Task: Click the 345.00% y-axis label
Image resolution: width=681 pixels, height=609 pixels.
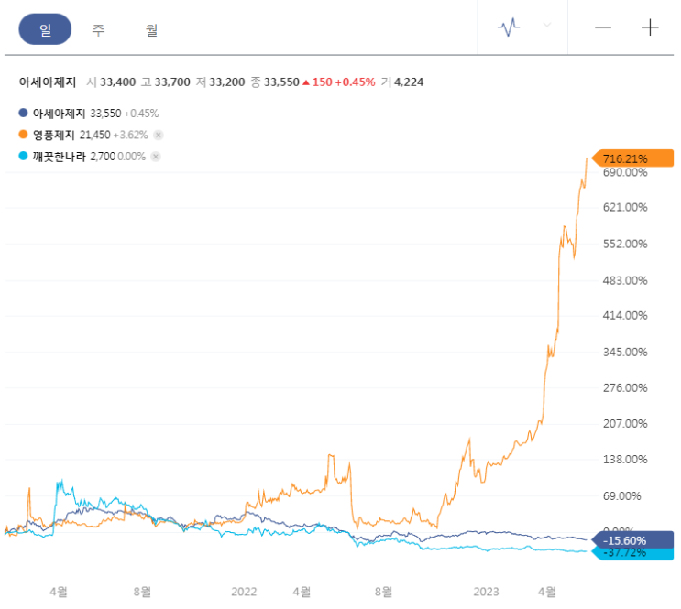Action: [x=625, y=352]
